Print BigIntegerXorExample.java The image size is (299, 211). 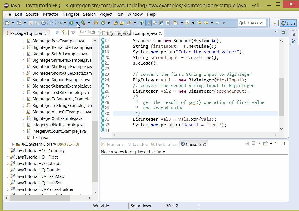pyautogui.click(x=43, y=22)
